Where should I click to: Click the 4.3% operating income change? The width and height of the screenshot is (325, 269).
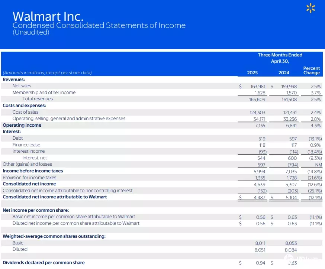[316, 126]
